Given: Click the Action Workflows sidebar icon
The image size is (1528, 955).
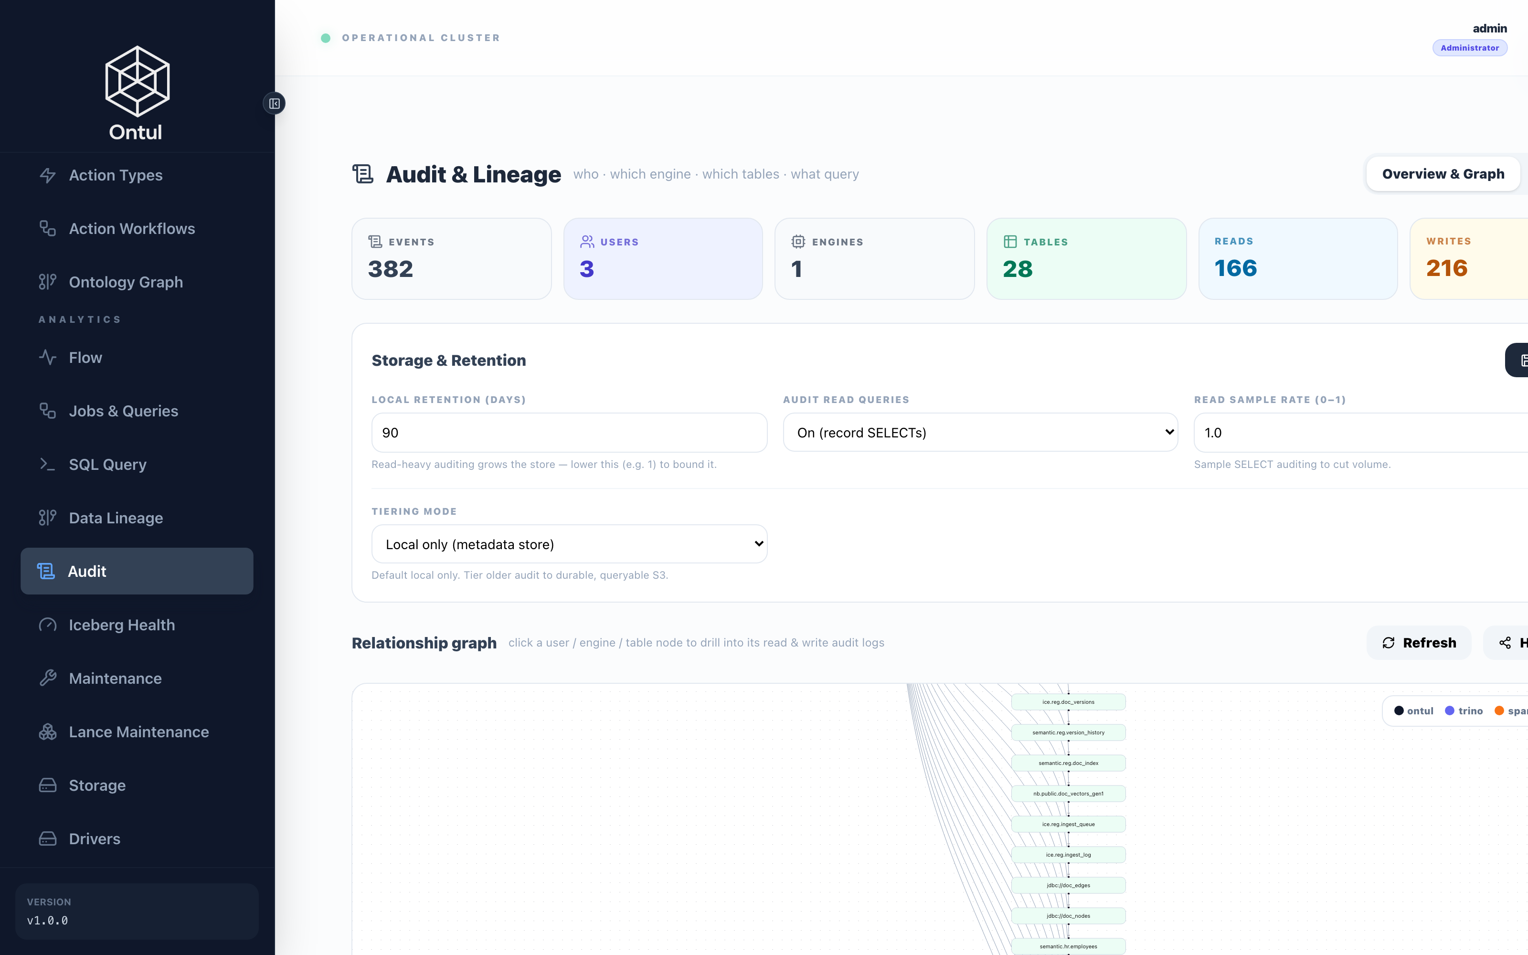Looking at the screenshot, I should click(48, 229).
